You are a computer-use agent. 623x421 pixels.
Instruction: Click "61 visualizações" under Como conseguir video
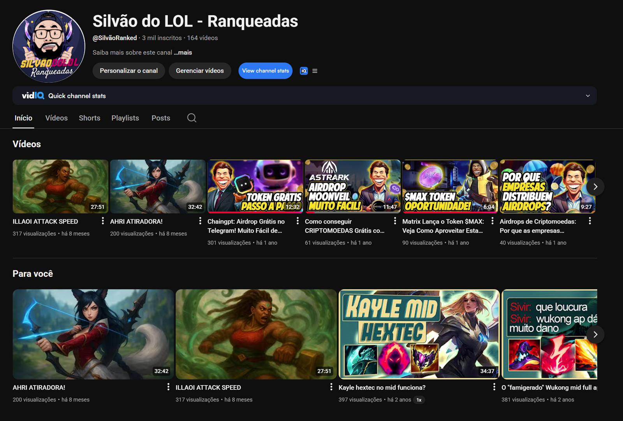tap(325, 243)
